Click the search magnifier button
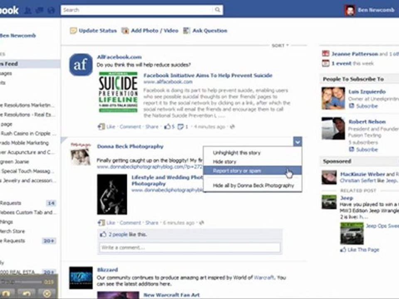The height and width of the screenshot is (299, 399). pos(217,10)
